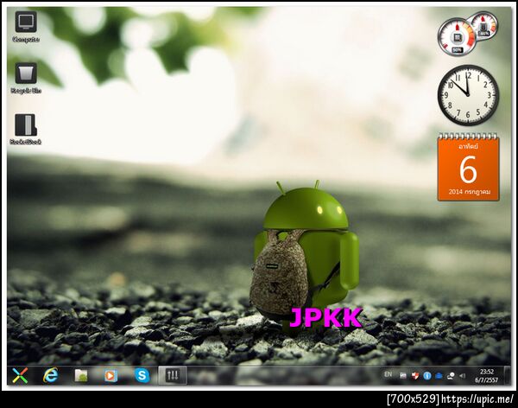Screen dimensions: 518x408
Task: Open the folder explorer taskbar icon
Action: [x=81, y=375]
